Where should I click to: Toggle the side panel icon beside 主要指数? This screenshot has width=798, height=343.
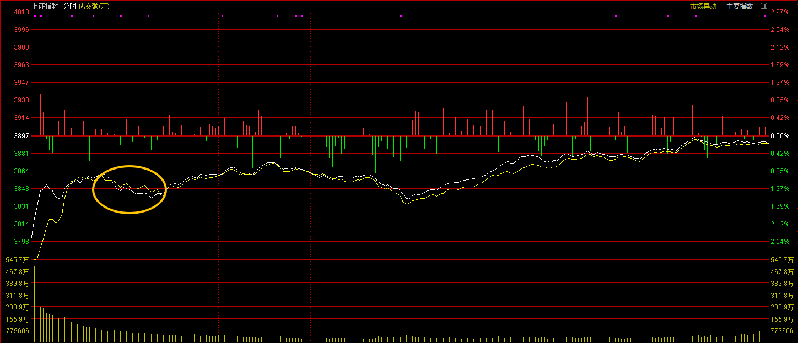764,6
